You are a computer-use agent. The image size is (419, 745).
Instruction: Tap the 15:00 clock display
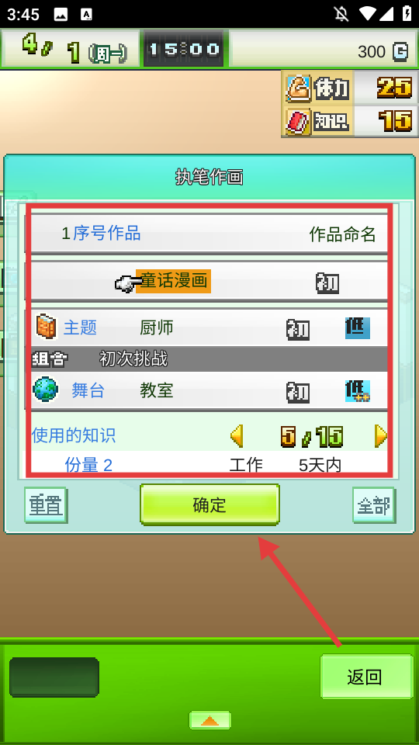[x=183, y=49]
